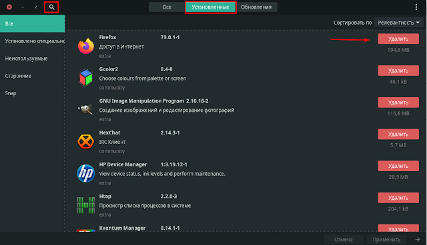Image resolution: width=427 pixels, height=245 pixels.
Task: Click the 204,1 kB size label
Action: pyautogui.click(x=398, y=209)
